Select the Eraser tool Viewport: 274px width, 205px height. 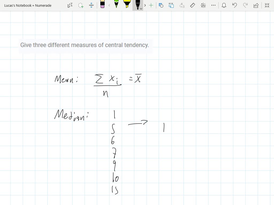click(x=103, y=5)
